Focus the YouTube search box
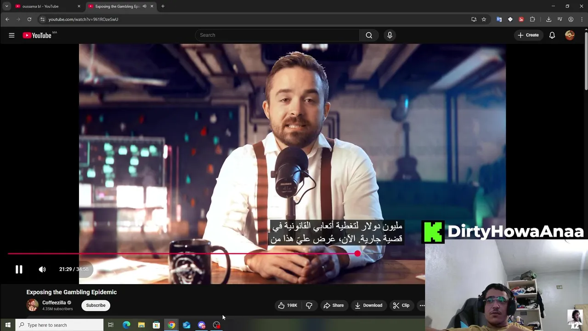This screenshot has height=331, width=588. [277, 35]
